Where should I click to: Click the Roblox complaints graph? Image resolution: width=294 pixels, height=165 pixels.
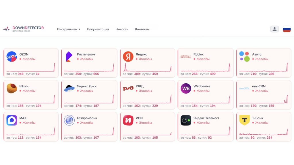pyautogui.click(x=205, y=67)
